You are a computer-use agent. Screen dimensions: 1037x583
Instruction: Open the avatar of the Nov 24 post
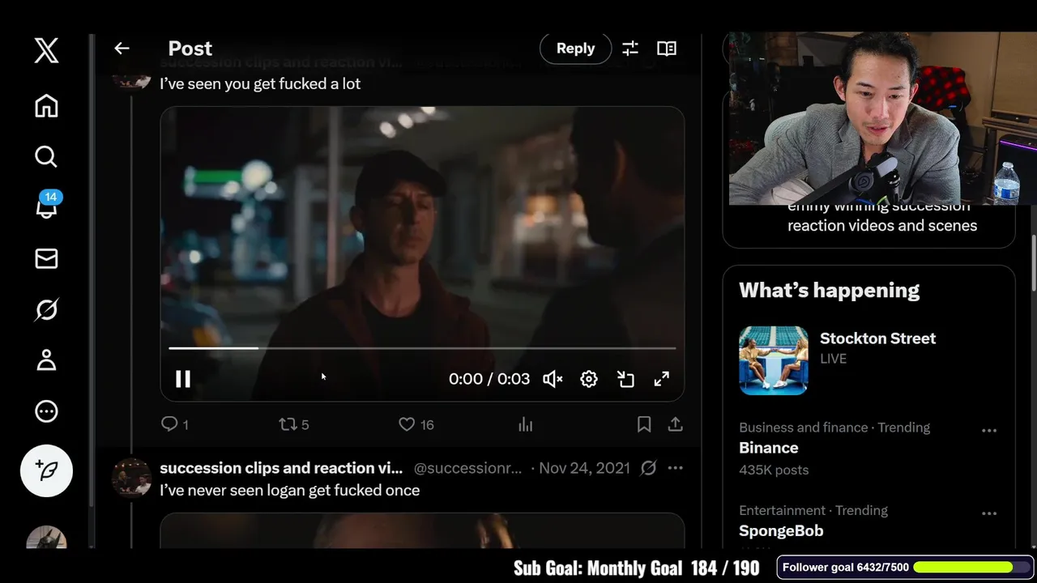pyautogui.click(x=131, y=478)
